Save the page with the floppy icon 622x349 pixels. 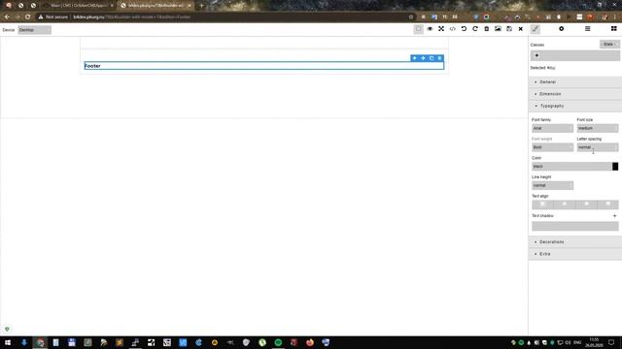point(509,29)
